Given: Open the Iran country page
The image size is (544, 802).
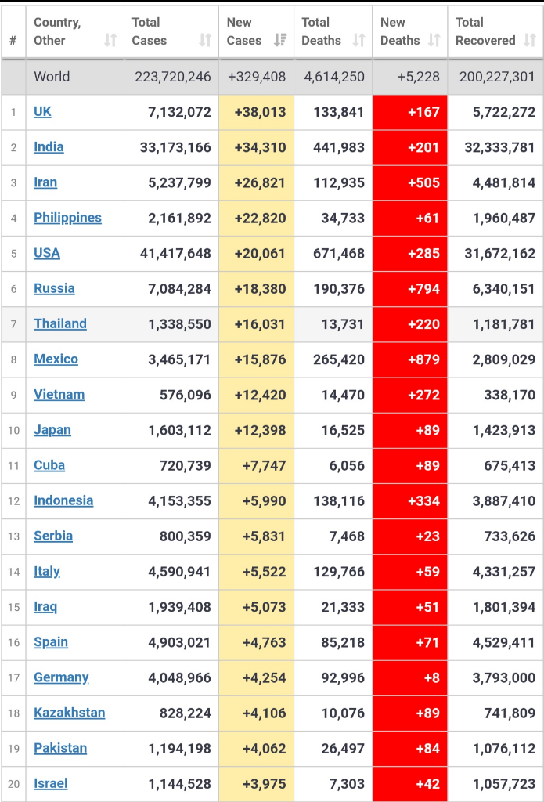Looking at the screenshot, I should [x=45, y=182].
